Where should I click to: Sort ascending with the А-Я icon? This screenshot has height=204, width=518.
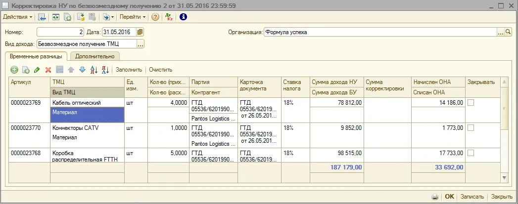click(x=94, y=70)
